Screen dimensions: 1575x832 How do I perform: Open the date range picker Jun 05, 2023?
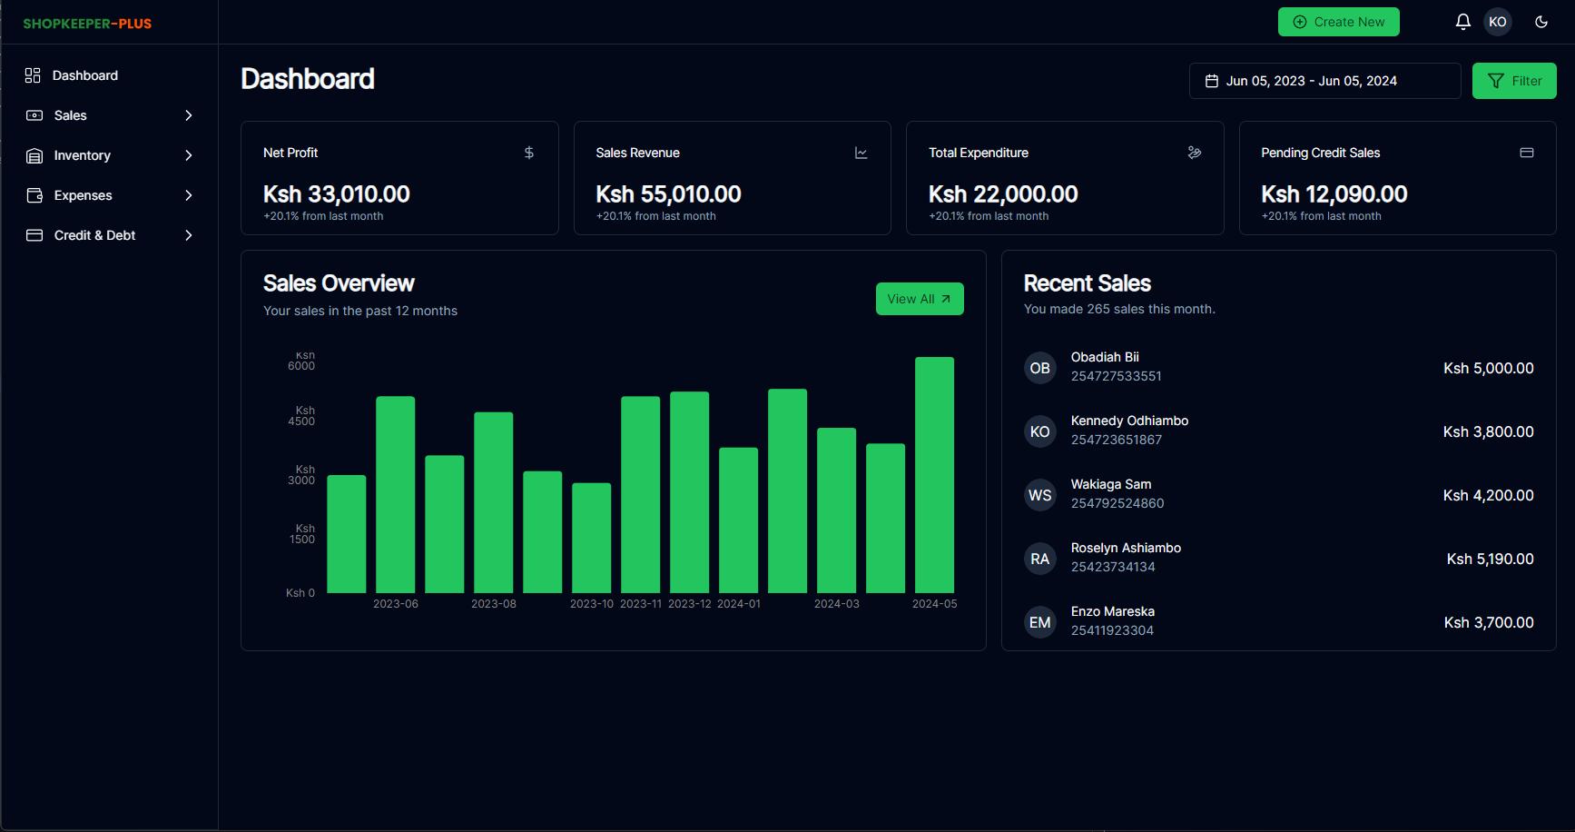(x=1324, y=81)
